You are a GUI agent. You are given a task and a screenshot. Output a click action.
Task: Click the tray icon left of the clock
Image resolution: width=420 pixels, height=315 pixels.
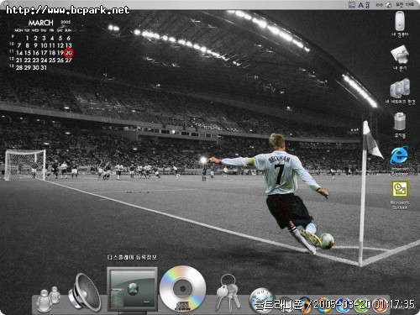coord(389,5)
